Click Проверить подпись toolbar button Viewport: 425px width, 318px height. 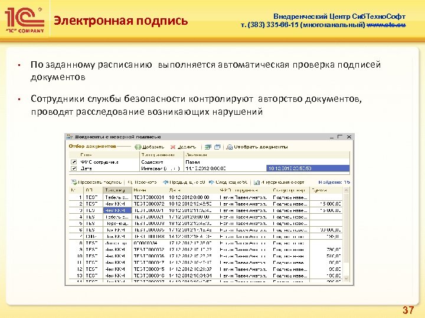click(96, 182)
